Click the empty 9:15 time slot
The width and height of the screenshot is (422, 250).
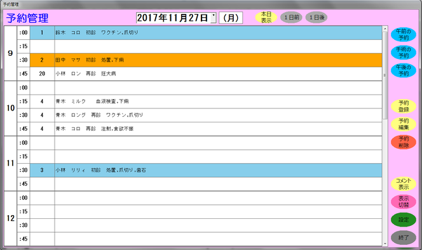pyautogui.click(x=218, y=46)
